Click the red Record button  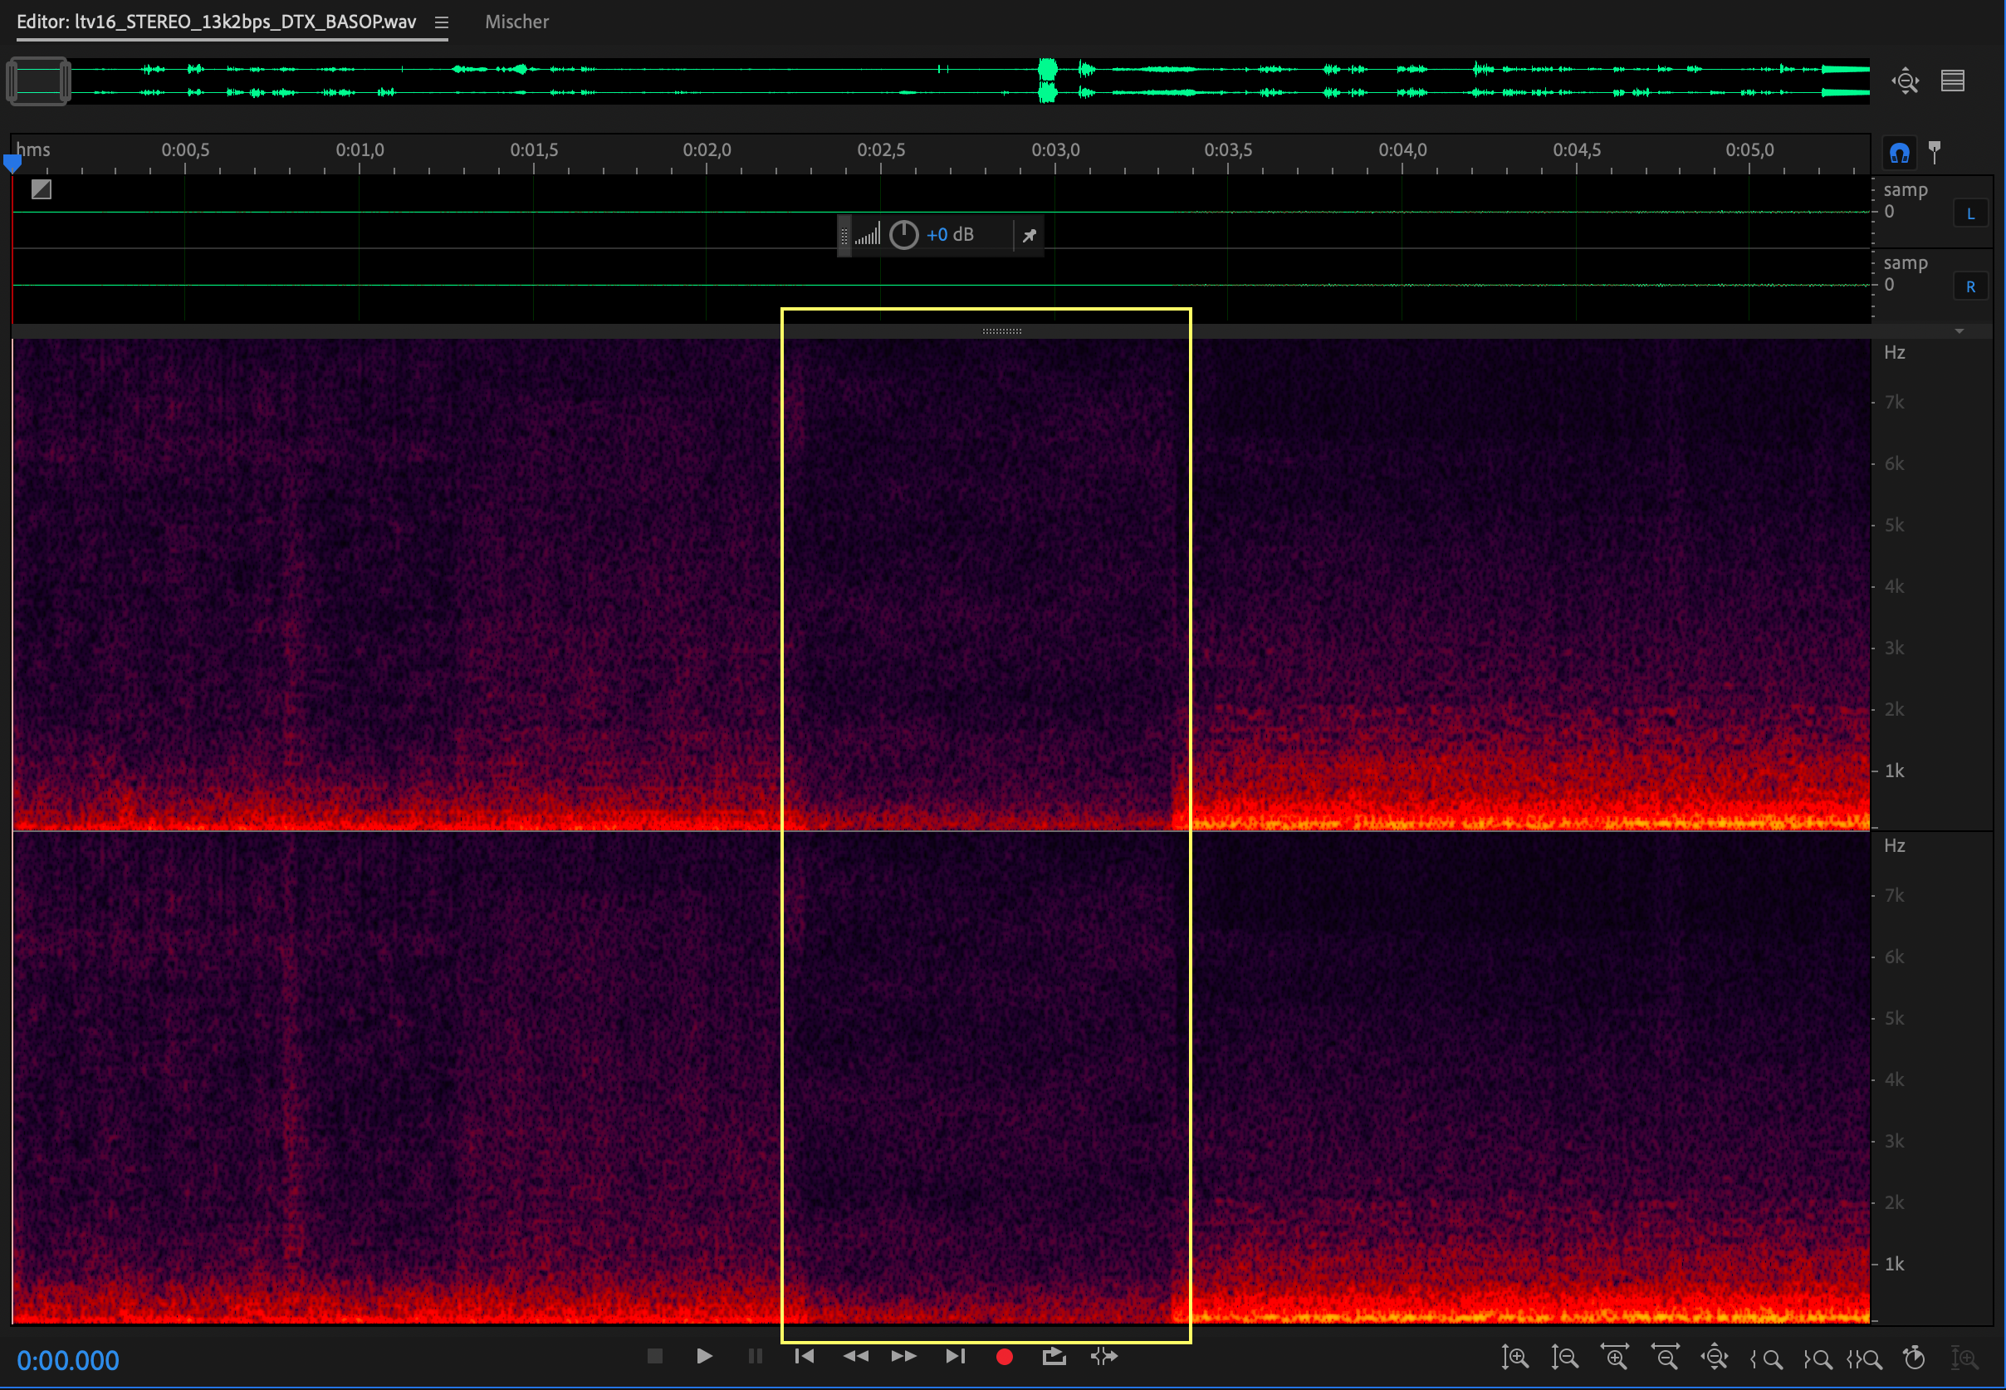[x=1004, y=1356]
